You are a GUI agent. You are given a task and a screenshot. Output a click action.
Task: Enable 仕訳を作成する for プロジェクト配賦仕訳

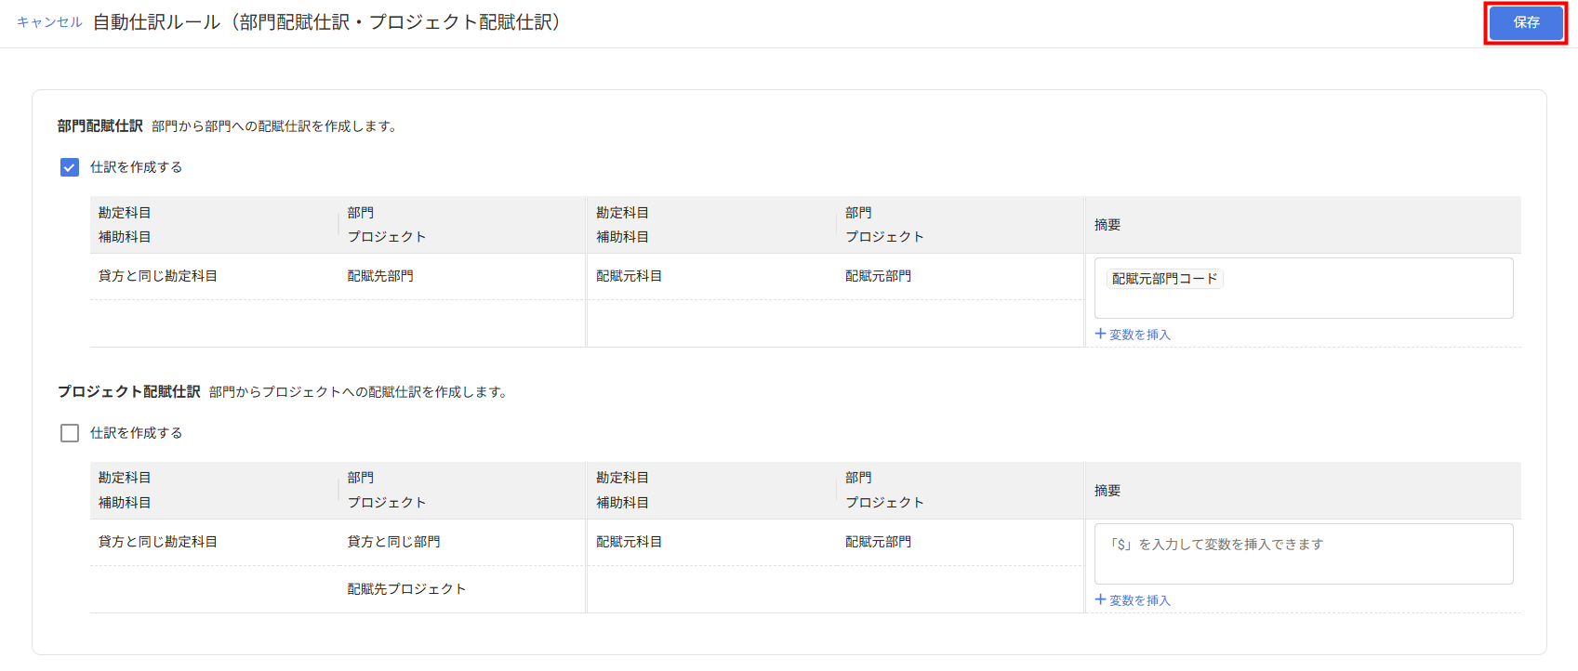[70, 433]
